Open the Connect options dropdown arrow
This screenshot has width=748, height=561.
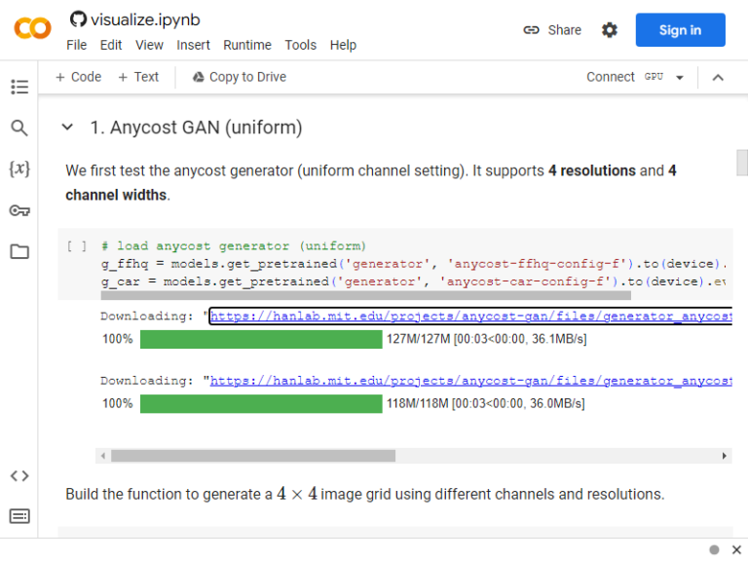coord(680,77)
